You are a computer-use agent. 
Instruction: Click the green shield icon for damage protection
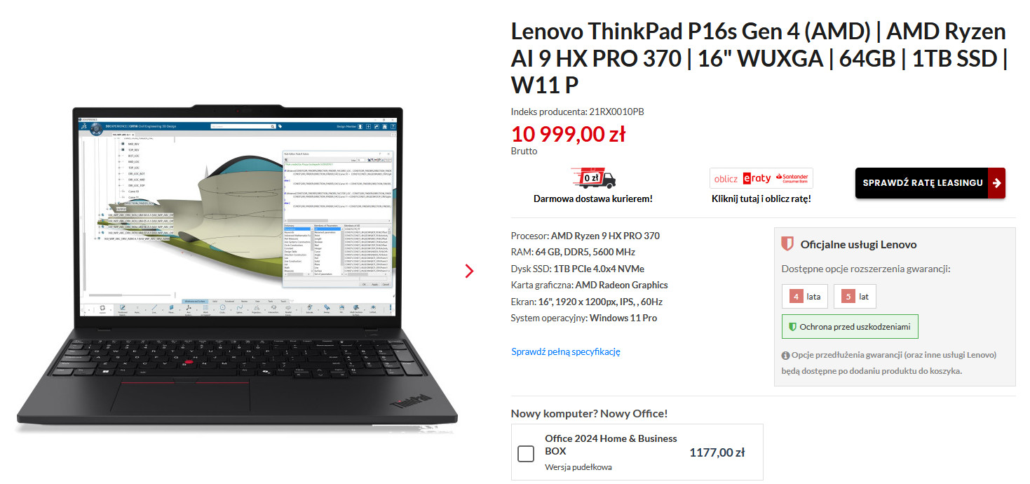coord(792,327)
